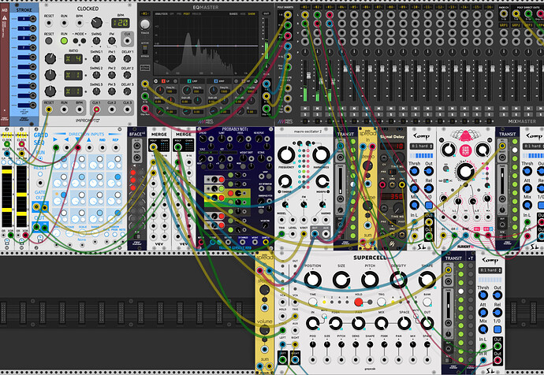Click the Clocked ratio display showing x4
This screenshot has height=375, width=544.
tap(73, 58)
